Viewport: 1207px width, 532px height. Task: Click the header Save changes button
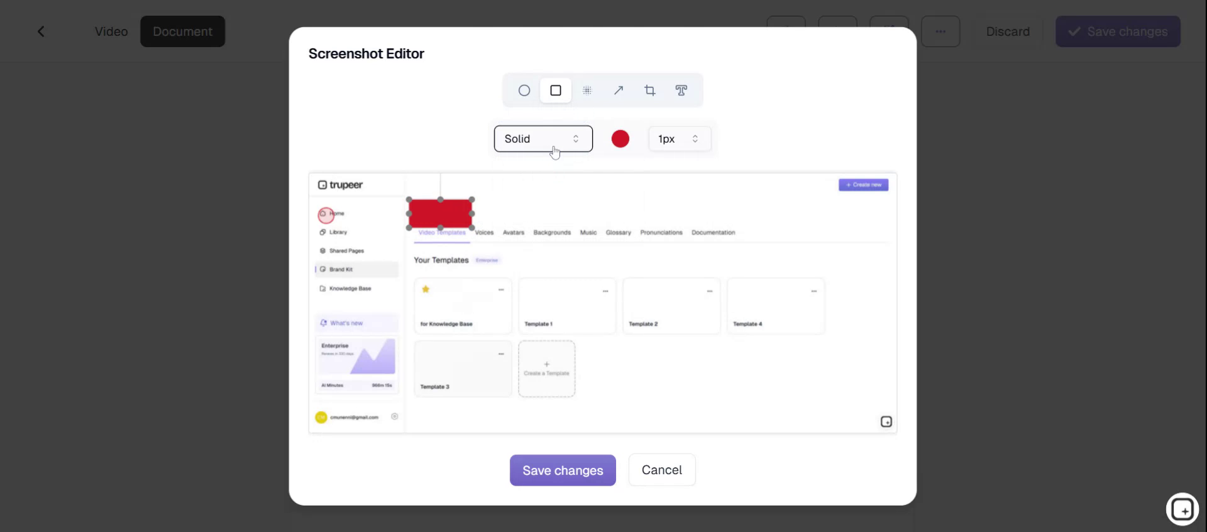click(1118, 31)
